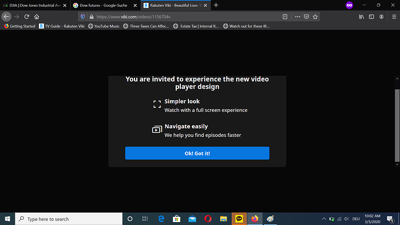Screen dimensions: 400x225
Task: Open Microsoft Store from taskbar
Action: click(177, 219)
